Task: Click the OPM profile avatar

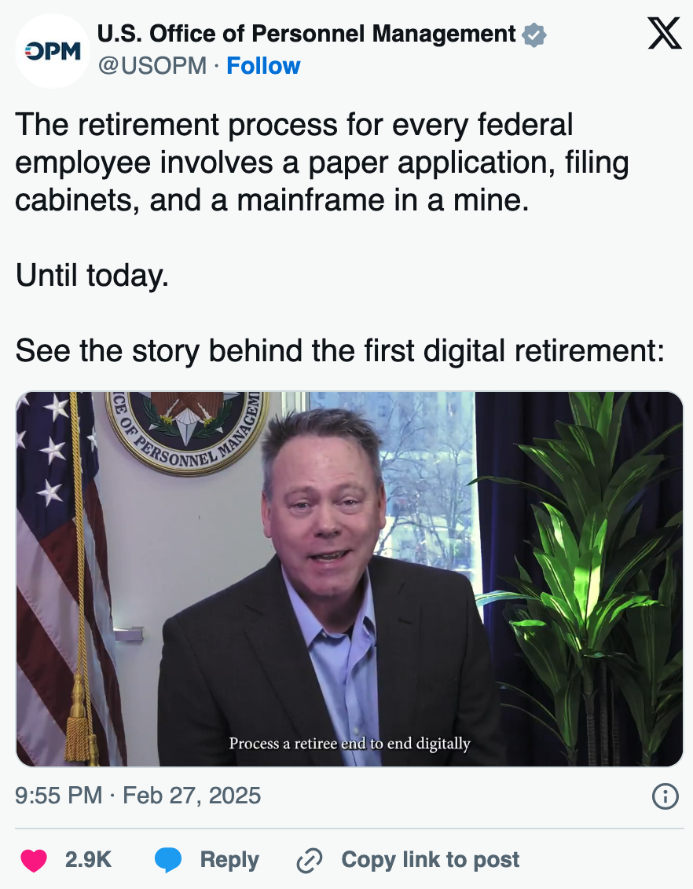Action: 52,51
